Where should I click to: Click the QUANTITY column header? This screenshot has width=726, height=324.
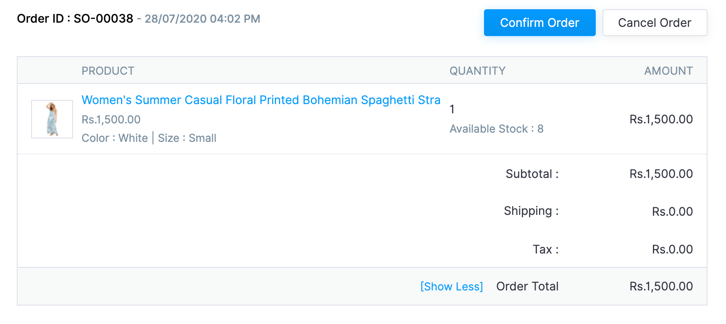coord(477,71)
